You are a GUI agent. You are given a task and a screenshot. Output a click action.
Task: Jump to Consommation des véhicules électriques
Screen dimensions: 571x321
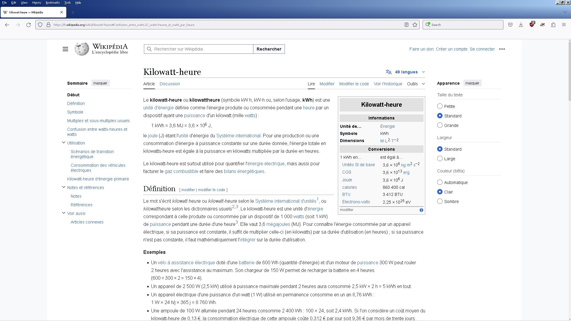[98, 168]
